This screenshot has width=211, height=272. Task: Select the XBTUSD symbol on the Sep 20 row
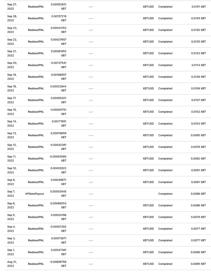tap(148, 65)
